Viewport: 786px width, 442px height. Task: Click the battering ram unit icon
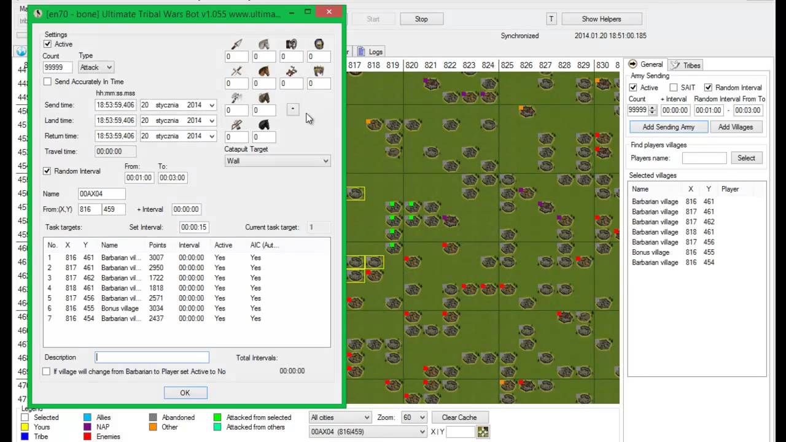pos(291,44)
